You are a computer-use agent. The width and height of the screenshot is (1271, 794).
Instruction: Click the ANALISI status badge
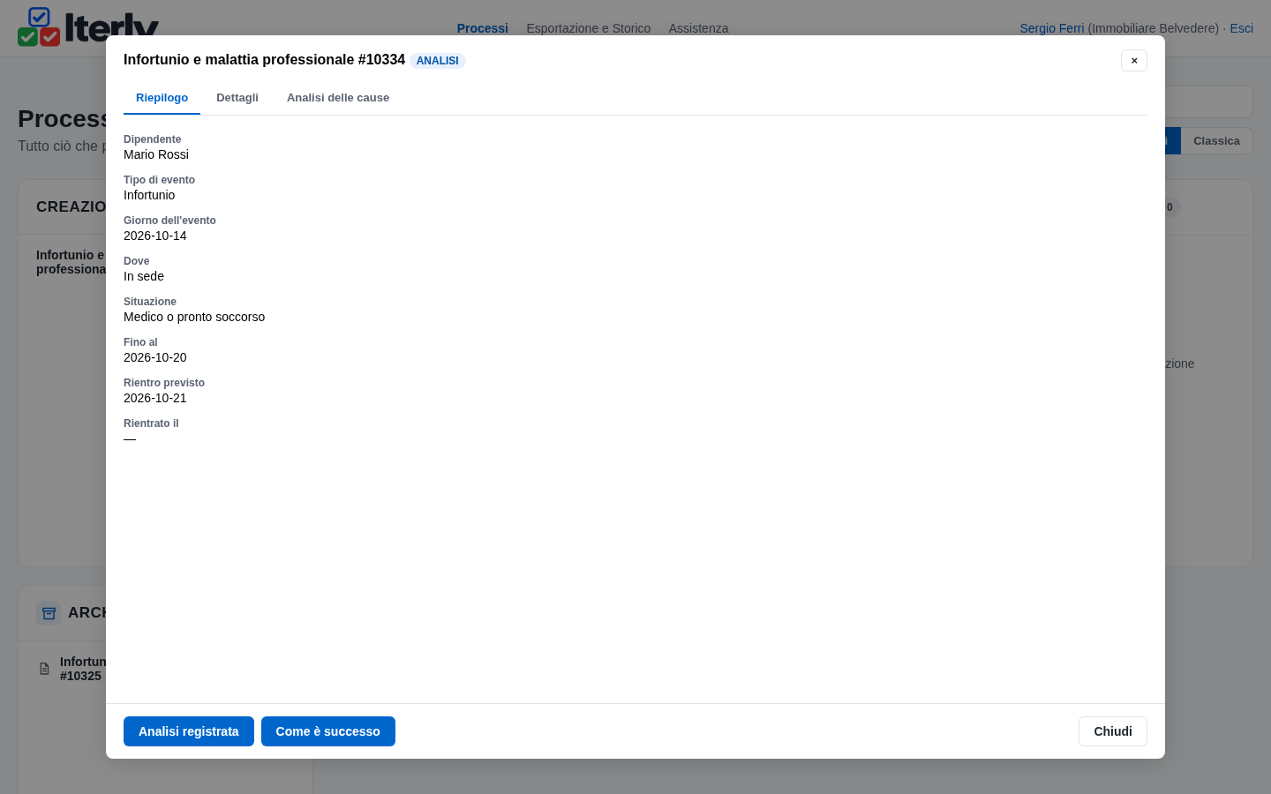point(438,61)
